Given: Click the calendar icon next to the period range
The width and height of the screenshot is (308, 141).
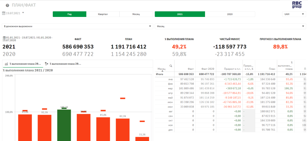Looking at the screenshot, I should pos(4,37).
